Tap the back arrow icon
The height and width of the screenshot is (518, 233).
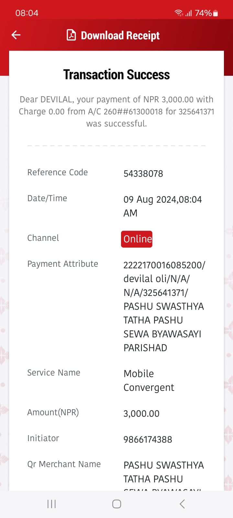click(16, 35)
